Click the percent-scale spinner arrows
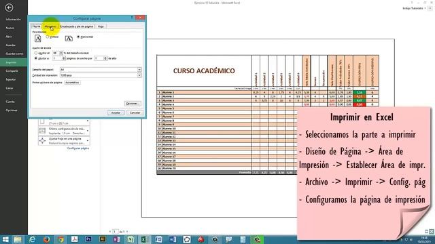This screenshot has height=244, width=435. pyautogui.click(x=61, y=53)
